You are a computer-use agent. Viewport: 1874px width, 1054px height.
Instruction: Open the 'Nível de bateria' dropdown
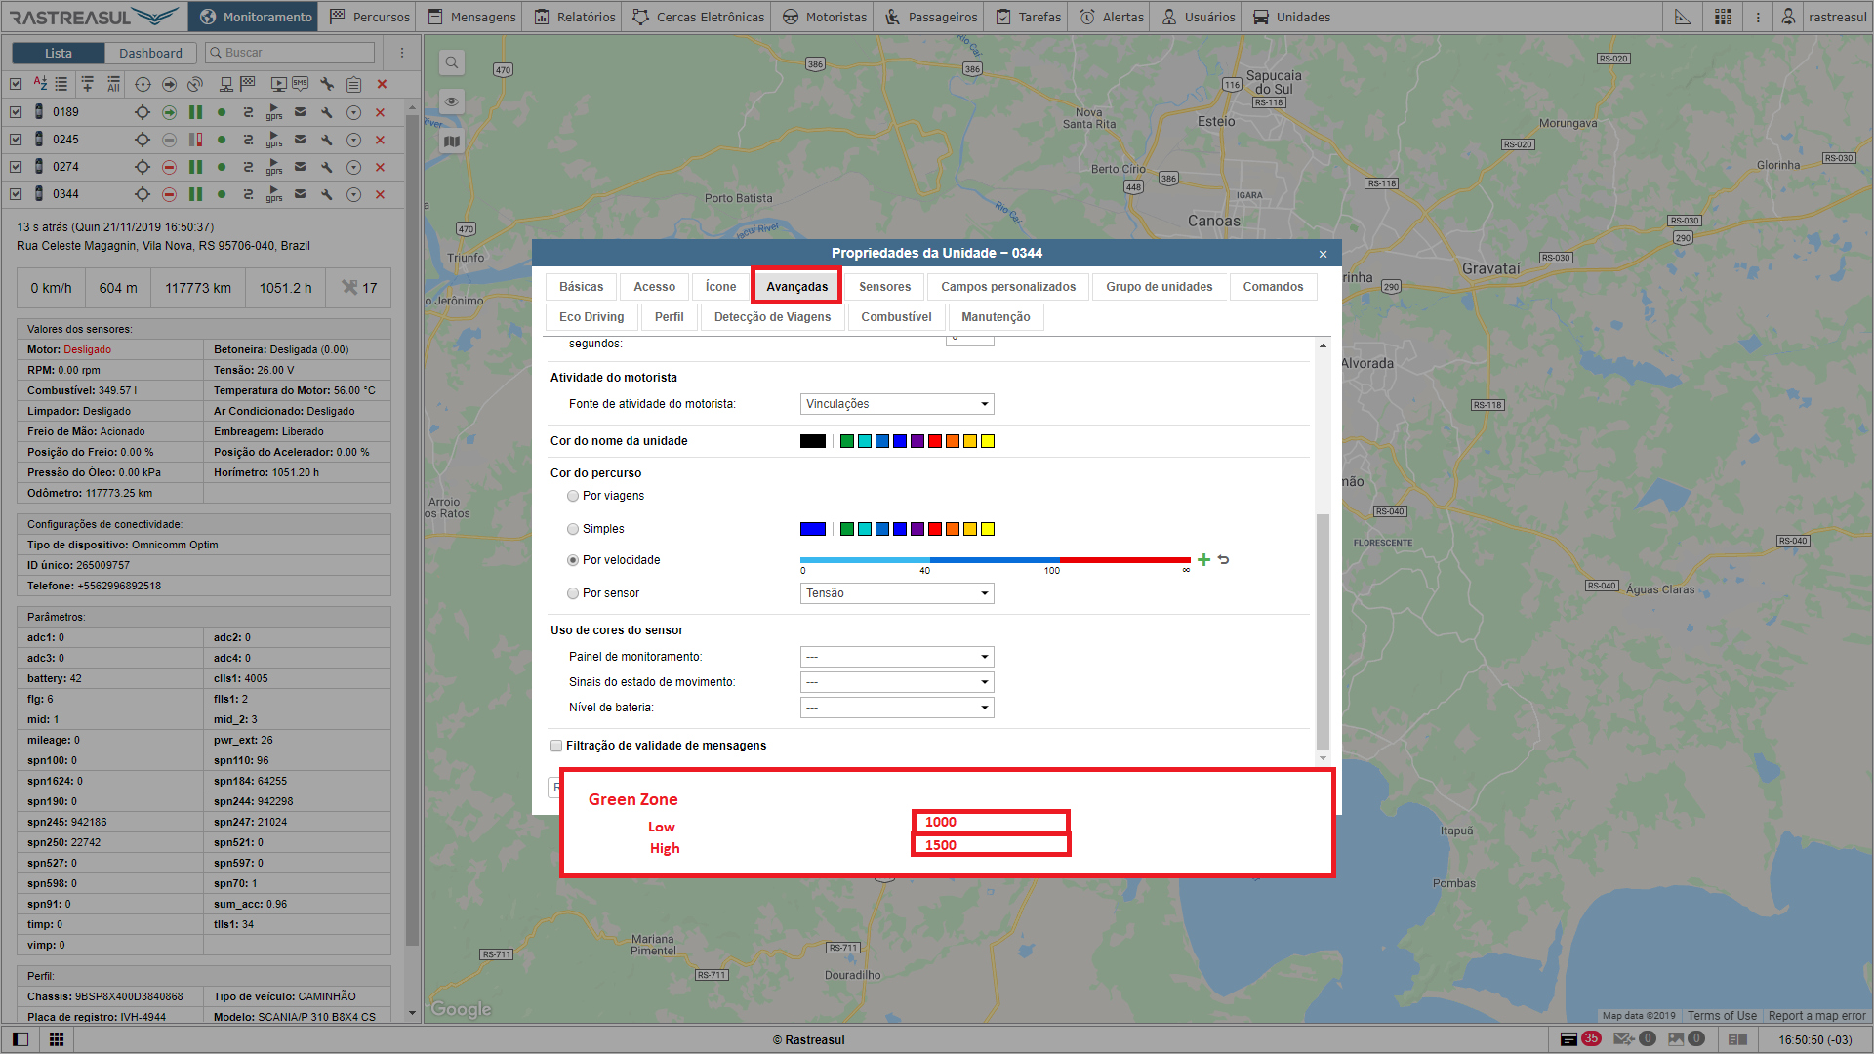pos(896,708)
